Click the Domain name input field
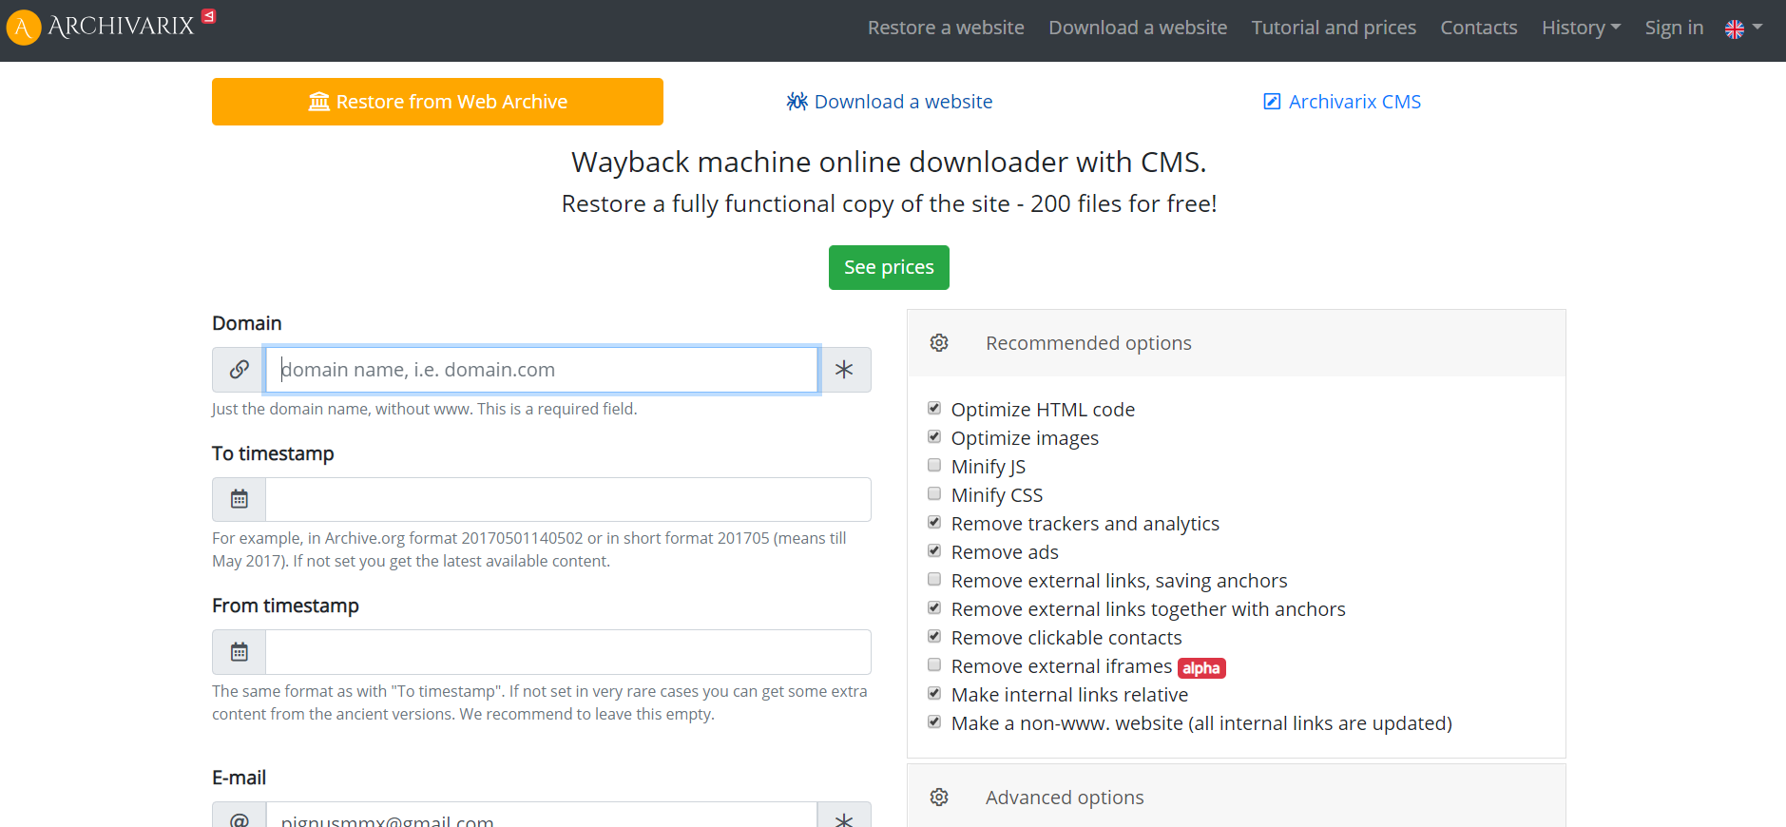This screenshot has width=1786, height=827. click(542, 370)
